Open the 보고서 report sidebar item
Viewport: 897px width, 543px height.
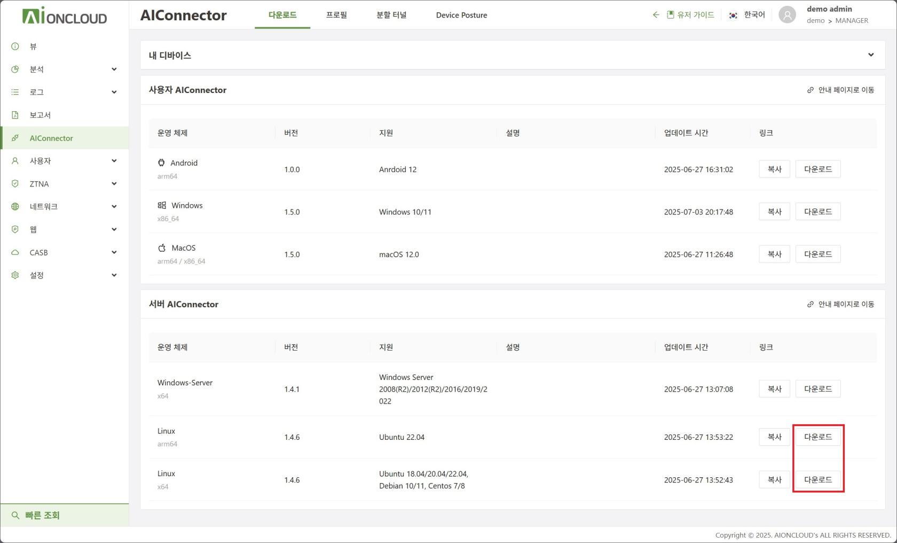pyautogui.click(x=40, y=115)
